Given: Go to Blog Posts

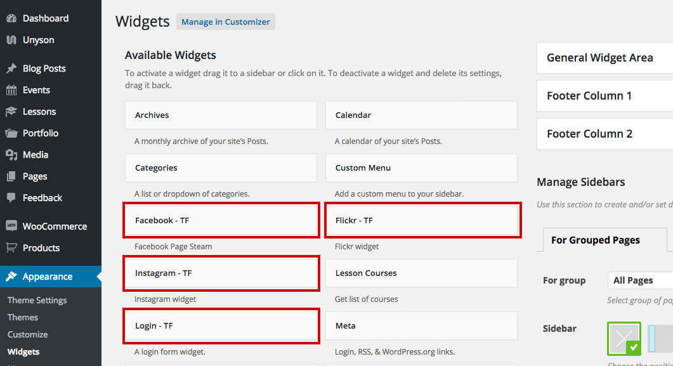Looking at the screenshot, I should (44, 69).
